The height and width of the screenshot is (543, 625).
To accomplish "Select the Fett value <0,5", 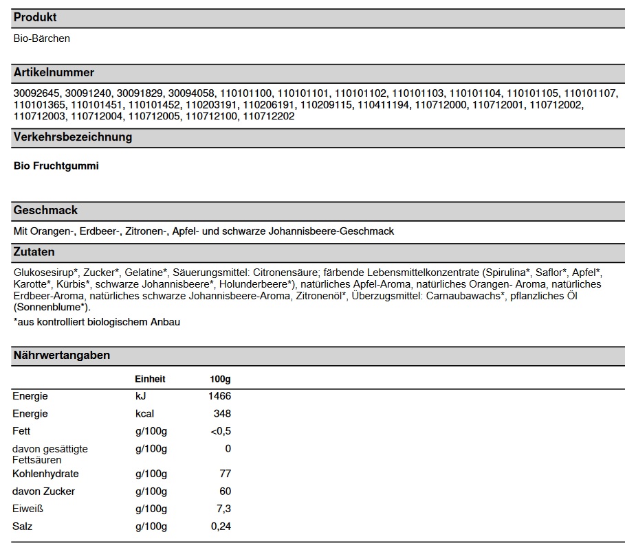I will click(220, 431).
